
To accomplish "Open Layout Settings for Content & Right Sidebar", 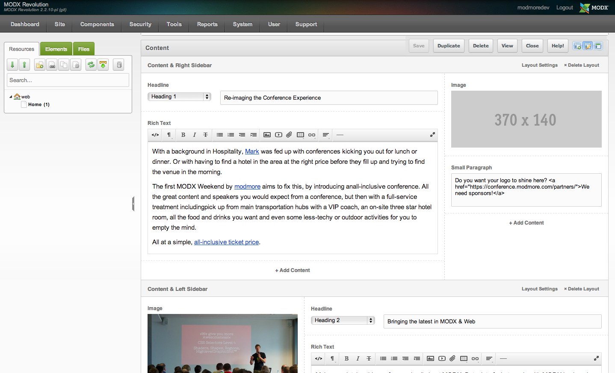I will [539, 65].
